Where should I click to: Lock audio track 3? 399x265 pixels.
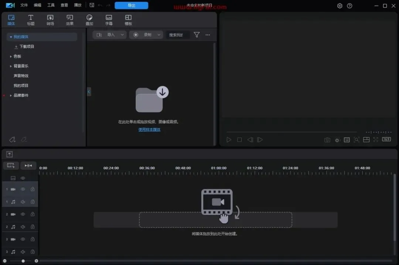pyautogui.click(x=33, y=252)
